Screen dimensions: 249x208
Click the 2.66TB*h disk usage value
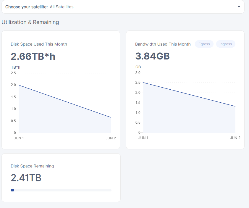33,56
